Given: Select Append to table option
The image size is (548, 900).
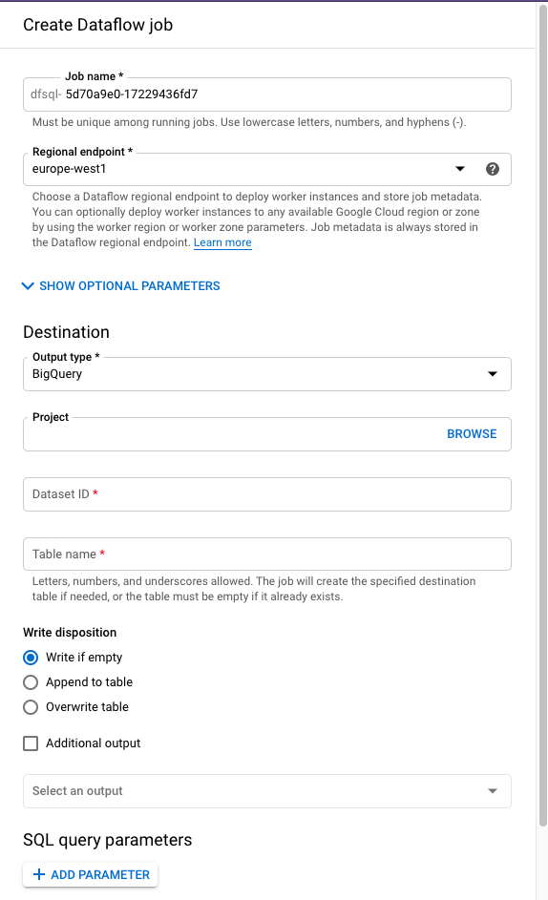Looking at the screenshot, I should (31, 681).
